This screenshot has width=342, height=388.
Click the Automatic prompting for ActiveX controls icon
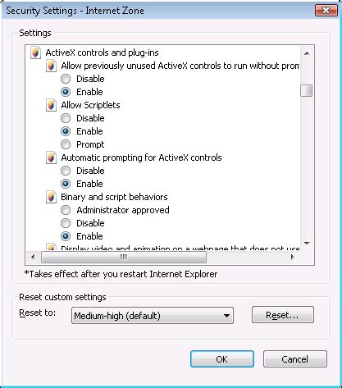51,157
